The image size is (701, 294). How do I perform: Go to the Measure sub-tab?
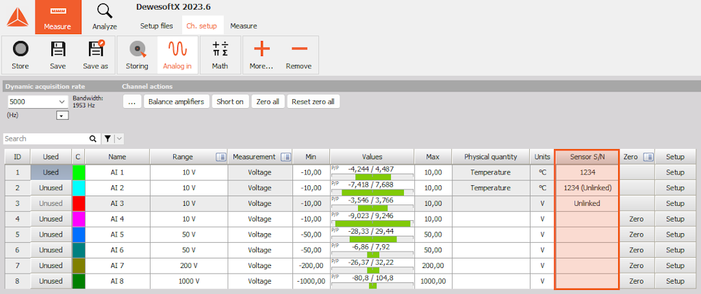coord(244,26)
